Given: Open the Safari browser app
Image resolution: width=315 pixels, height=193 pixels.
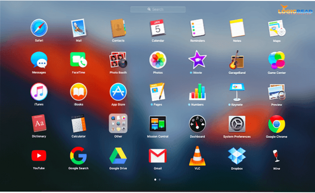Looking at the screenshot, I should pyautogui.click(x=39, y=28).
